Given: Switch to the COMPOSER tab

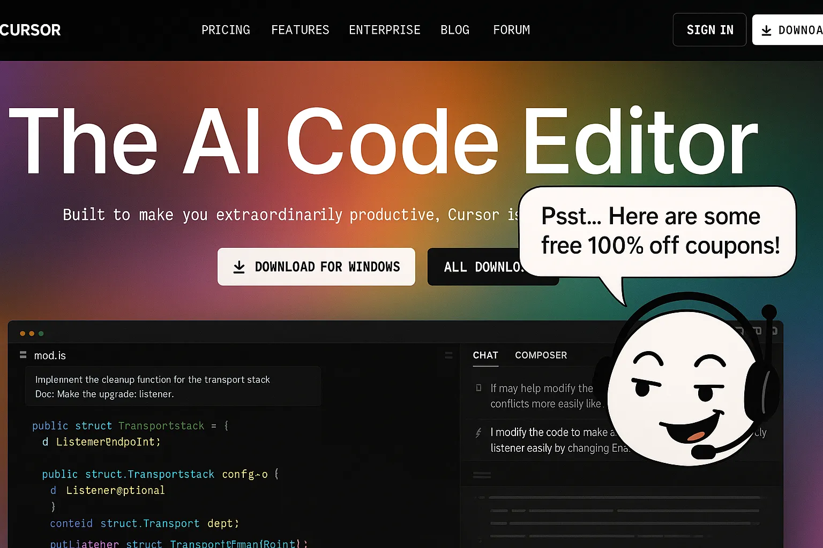Looking at the screenshot, I should (x=541, y=355).
